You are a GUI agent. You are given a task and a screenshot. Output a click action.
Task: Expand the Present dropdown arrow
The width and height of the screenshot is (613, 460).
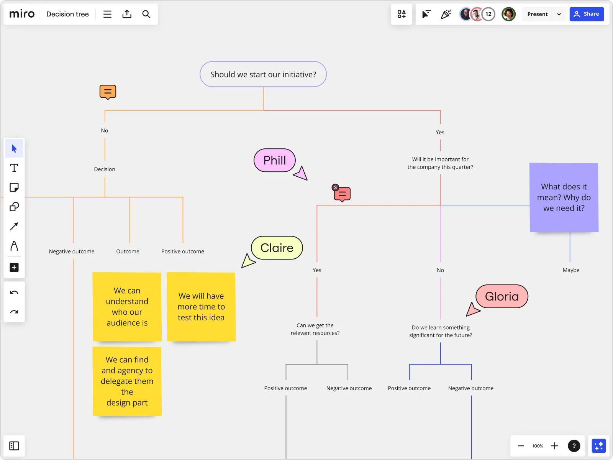pos(559,14)
